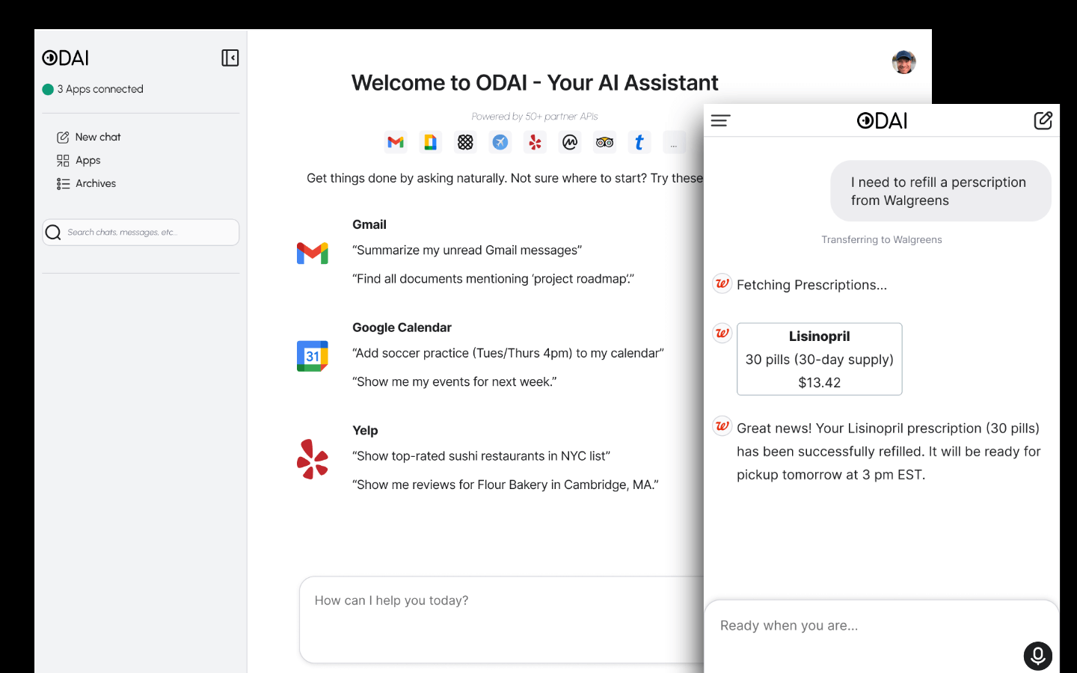Click the large Yelp logo

click(313, 458)
